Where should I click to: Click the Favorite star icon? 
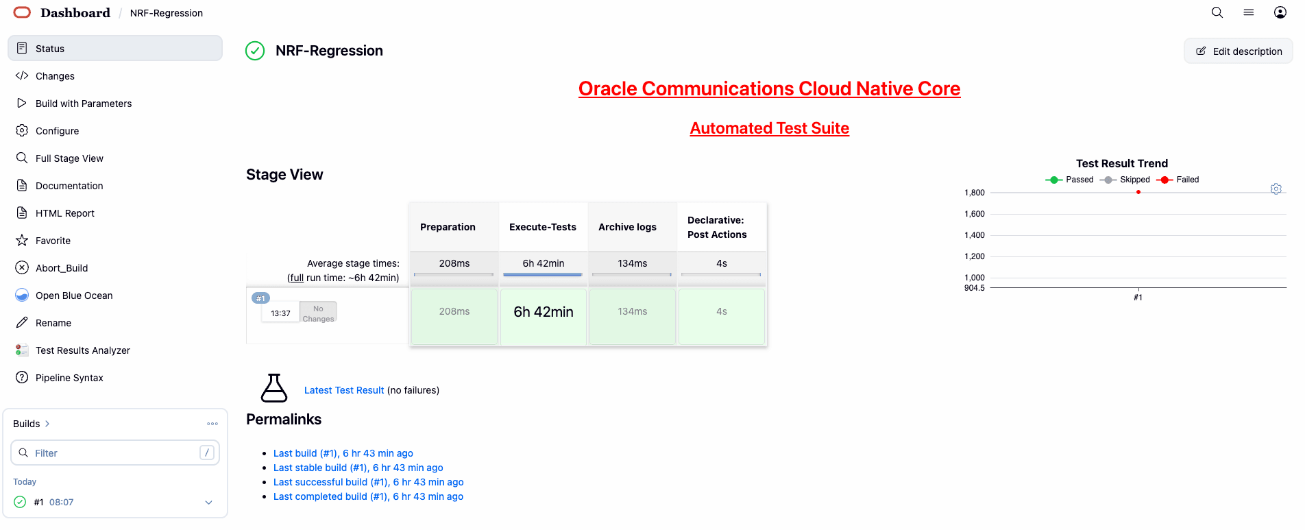[x=22, y=240]
